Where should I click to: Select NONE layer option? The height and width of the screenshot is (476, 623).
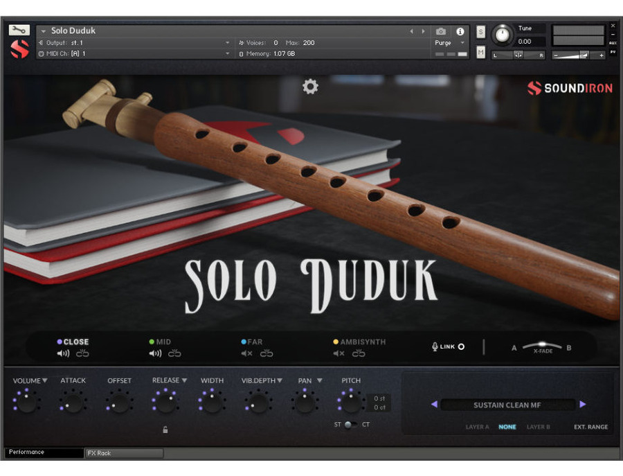(x=507, y=427)
